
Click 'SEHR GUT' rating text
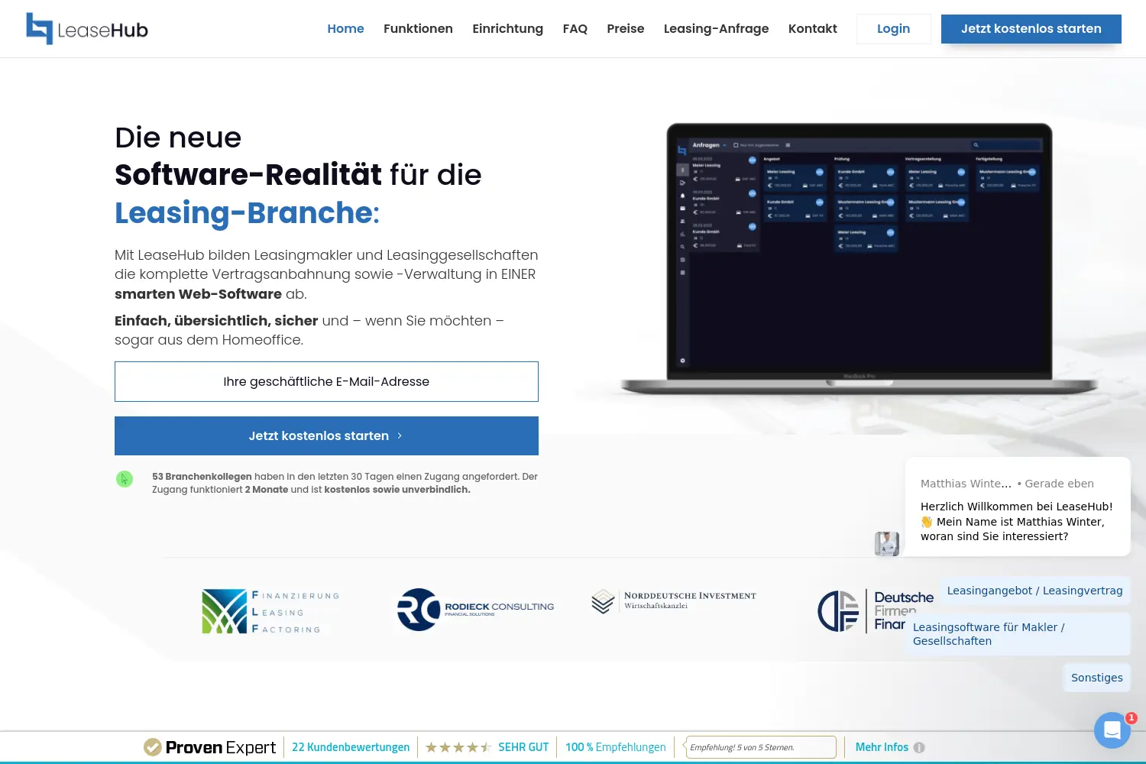[523, 747]
